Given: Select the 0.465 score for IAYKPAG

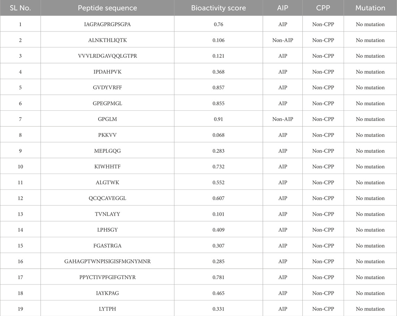Looking at the screenshot, I should click(218, 293).
